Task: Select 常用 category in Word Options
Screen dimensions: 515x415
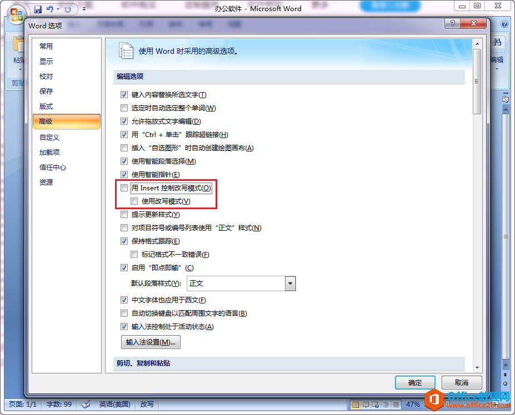Action: [x=46, y=46]
